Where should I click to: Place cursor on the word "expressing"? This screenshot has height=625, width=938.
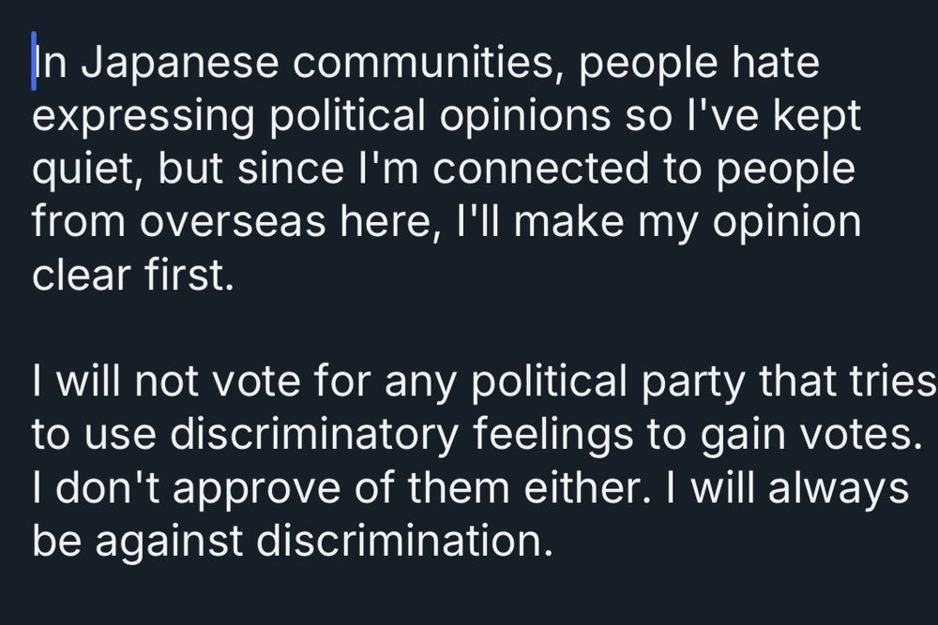click(138, 117)
